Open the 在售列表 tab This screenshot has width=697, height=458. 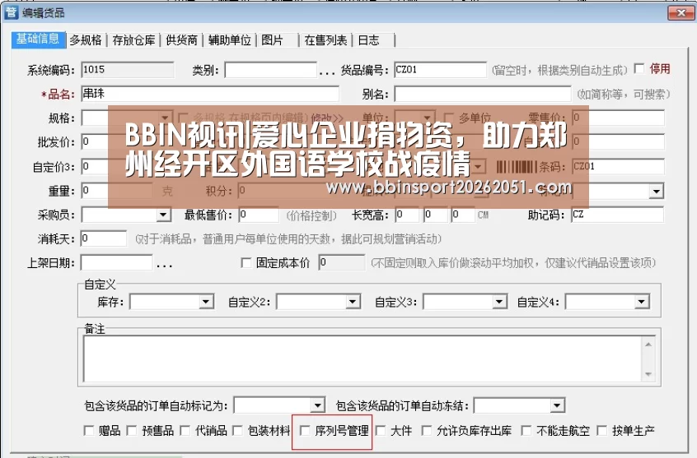click(x=325, y=40)
